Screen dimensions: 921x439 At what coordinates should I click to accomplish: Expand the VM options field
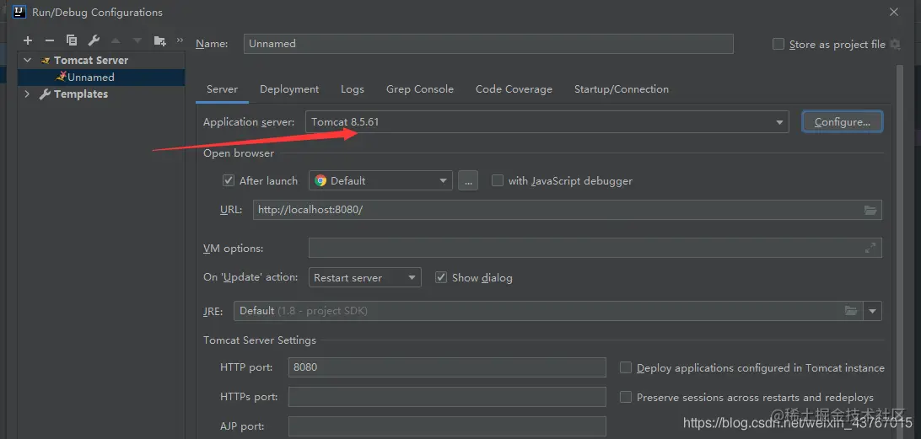870,248
